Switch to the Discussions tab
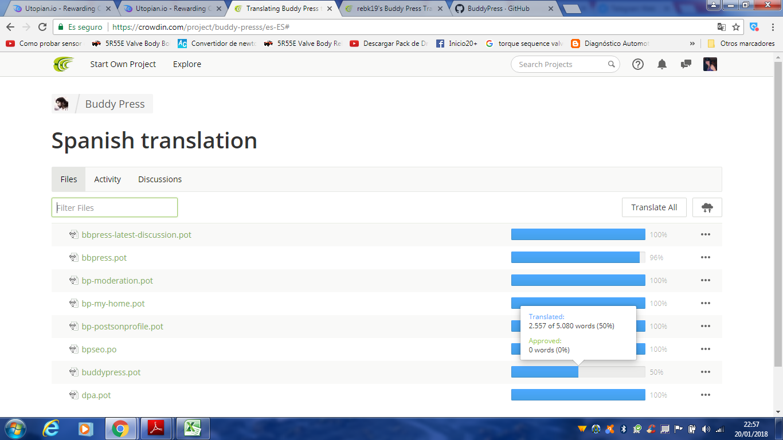Viewport: 783px width, 440px height. 160,179
